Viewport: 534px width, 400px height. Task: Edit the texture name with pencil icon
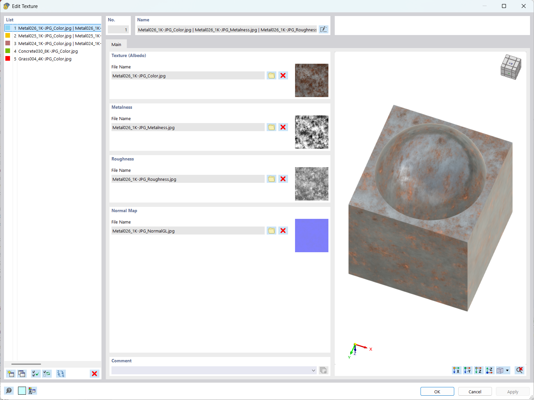pyautogui.click(x=323, y=29)
